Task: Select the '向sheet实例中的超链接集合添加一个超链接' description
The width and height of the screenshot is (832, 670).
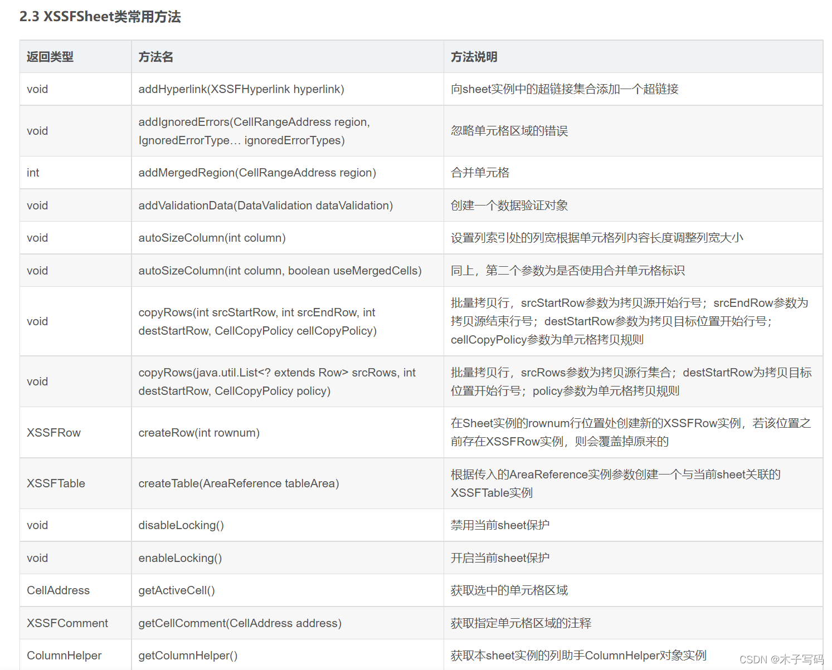Action: 565,89
